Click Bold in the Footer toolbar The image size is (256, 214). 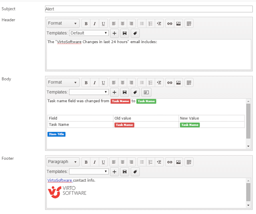click(x=86, y=162)
